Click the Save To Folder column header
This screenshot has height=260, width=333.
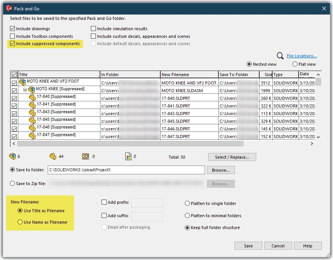point(239,75)
